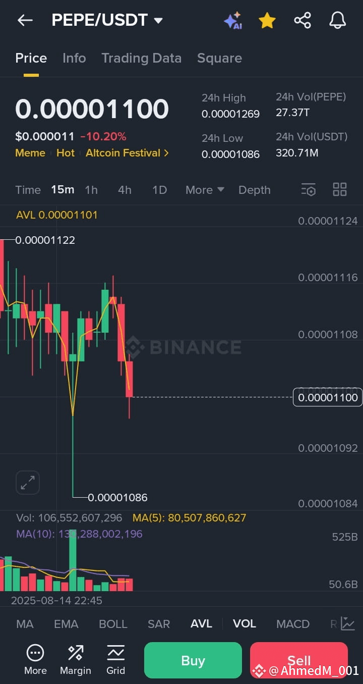Switch to the Info tab
The width and height of the screenshot is (363, 684).
[x=74, y=58]
